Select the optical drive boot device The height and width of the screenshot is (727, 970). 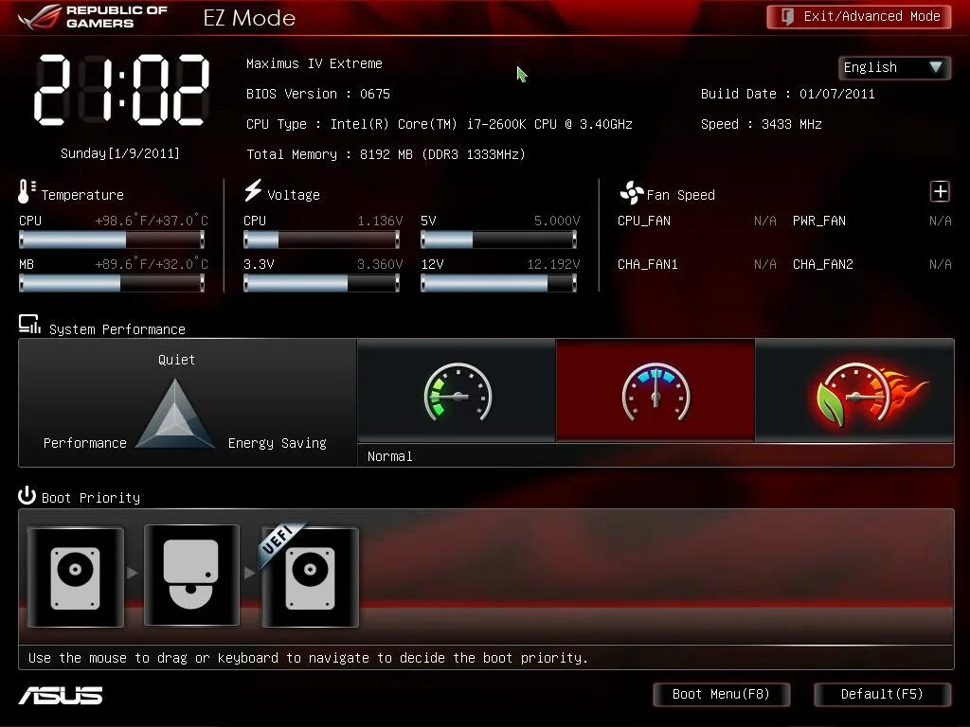click(191, 576)
